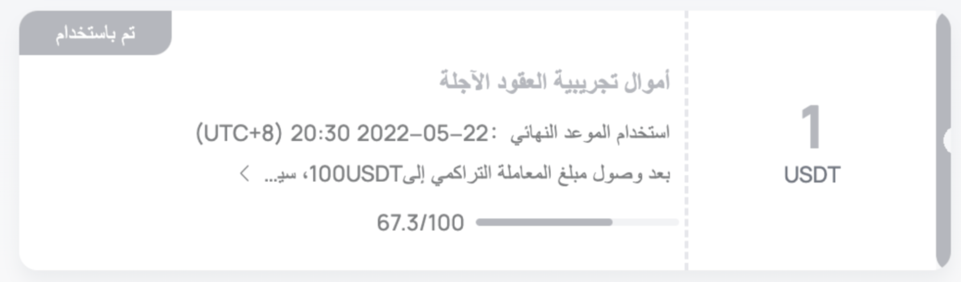Click the USDT currency label
Viewport: 961px width, 282px height.
[812, 175]
